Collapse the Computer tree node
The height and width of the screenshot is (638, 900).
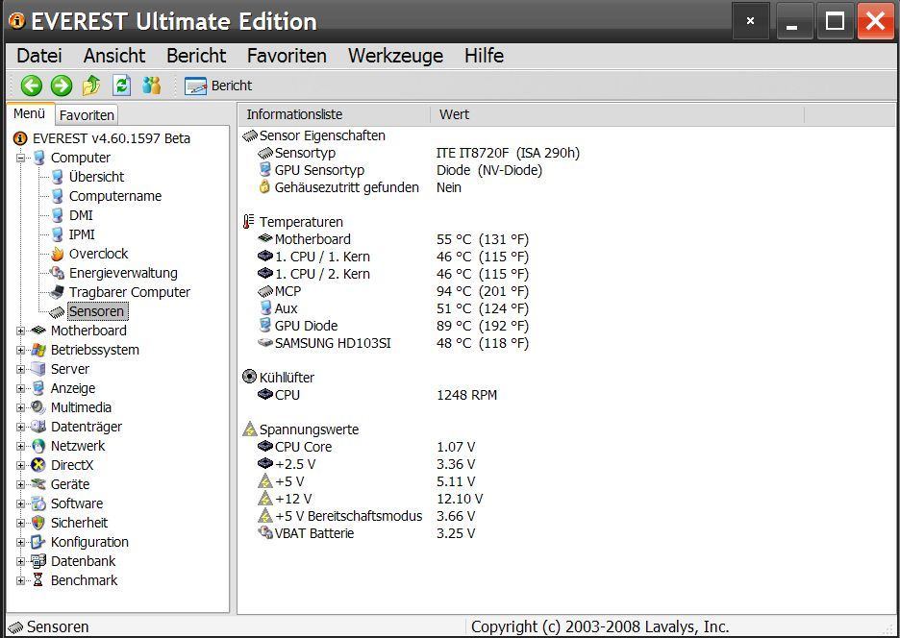pos(20,158)
